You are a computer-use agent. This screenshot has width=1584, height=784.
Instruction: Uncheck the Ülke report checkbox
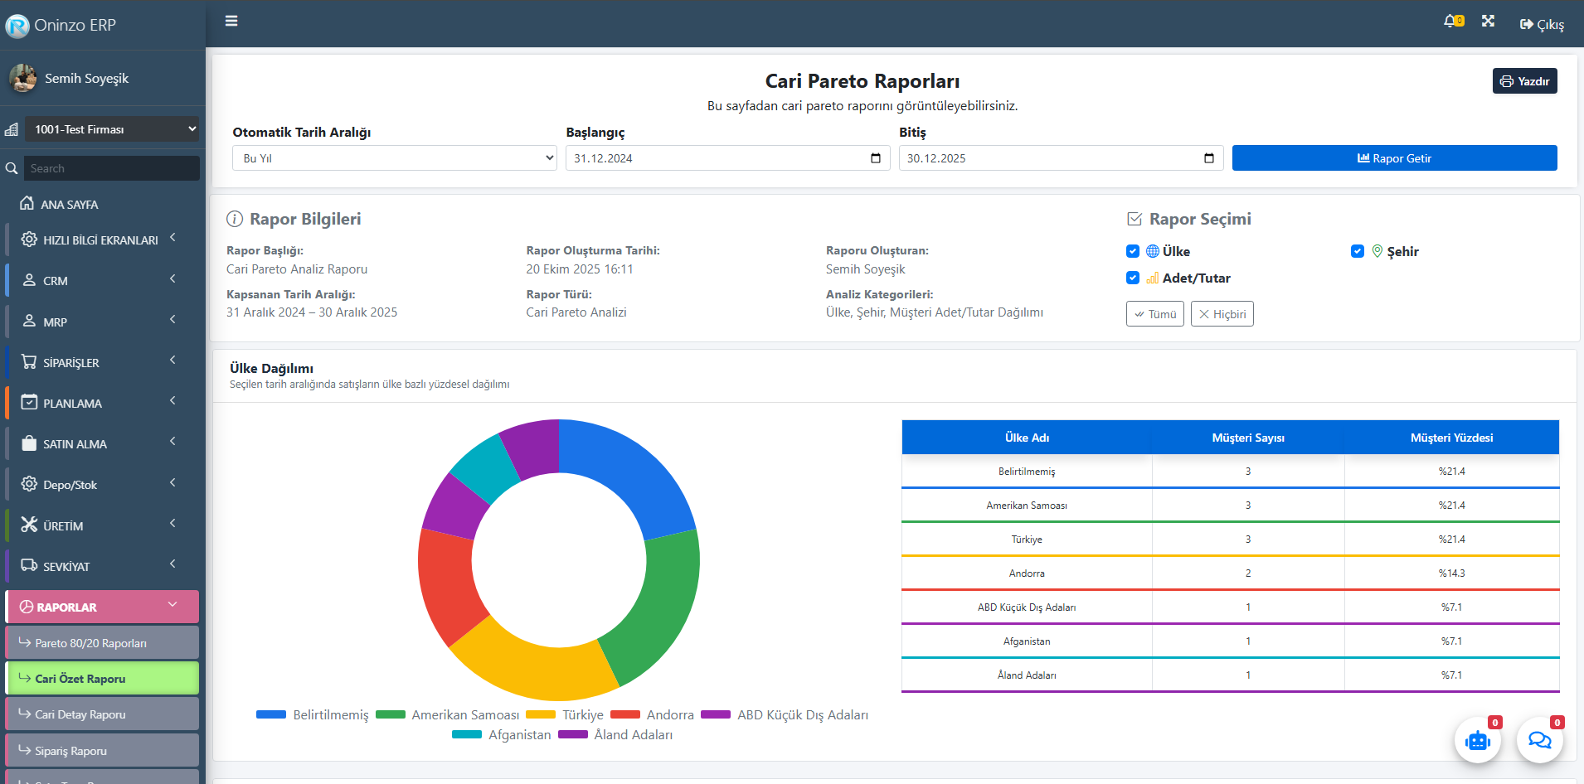pyautogui.click(x=1133, y=251)
